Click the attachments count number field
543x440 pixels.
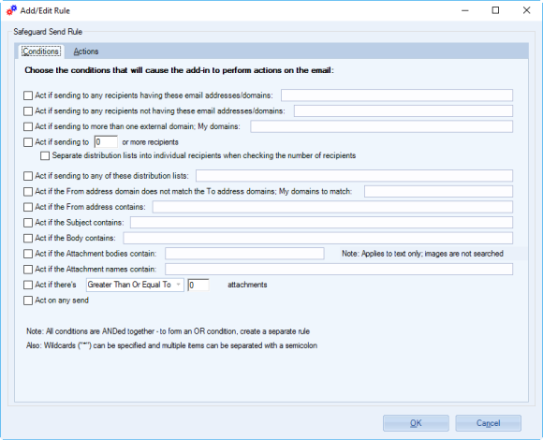click(198, 285)
